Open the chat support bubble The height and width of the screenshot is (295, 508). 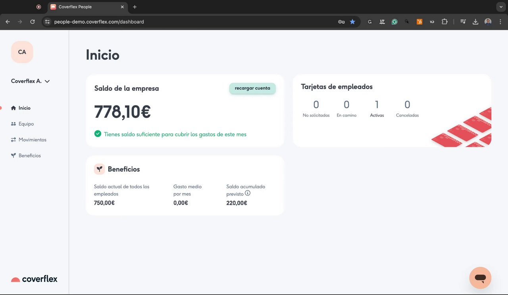click(x=480, y=278)
